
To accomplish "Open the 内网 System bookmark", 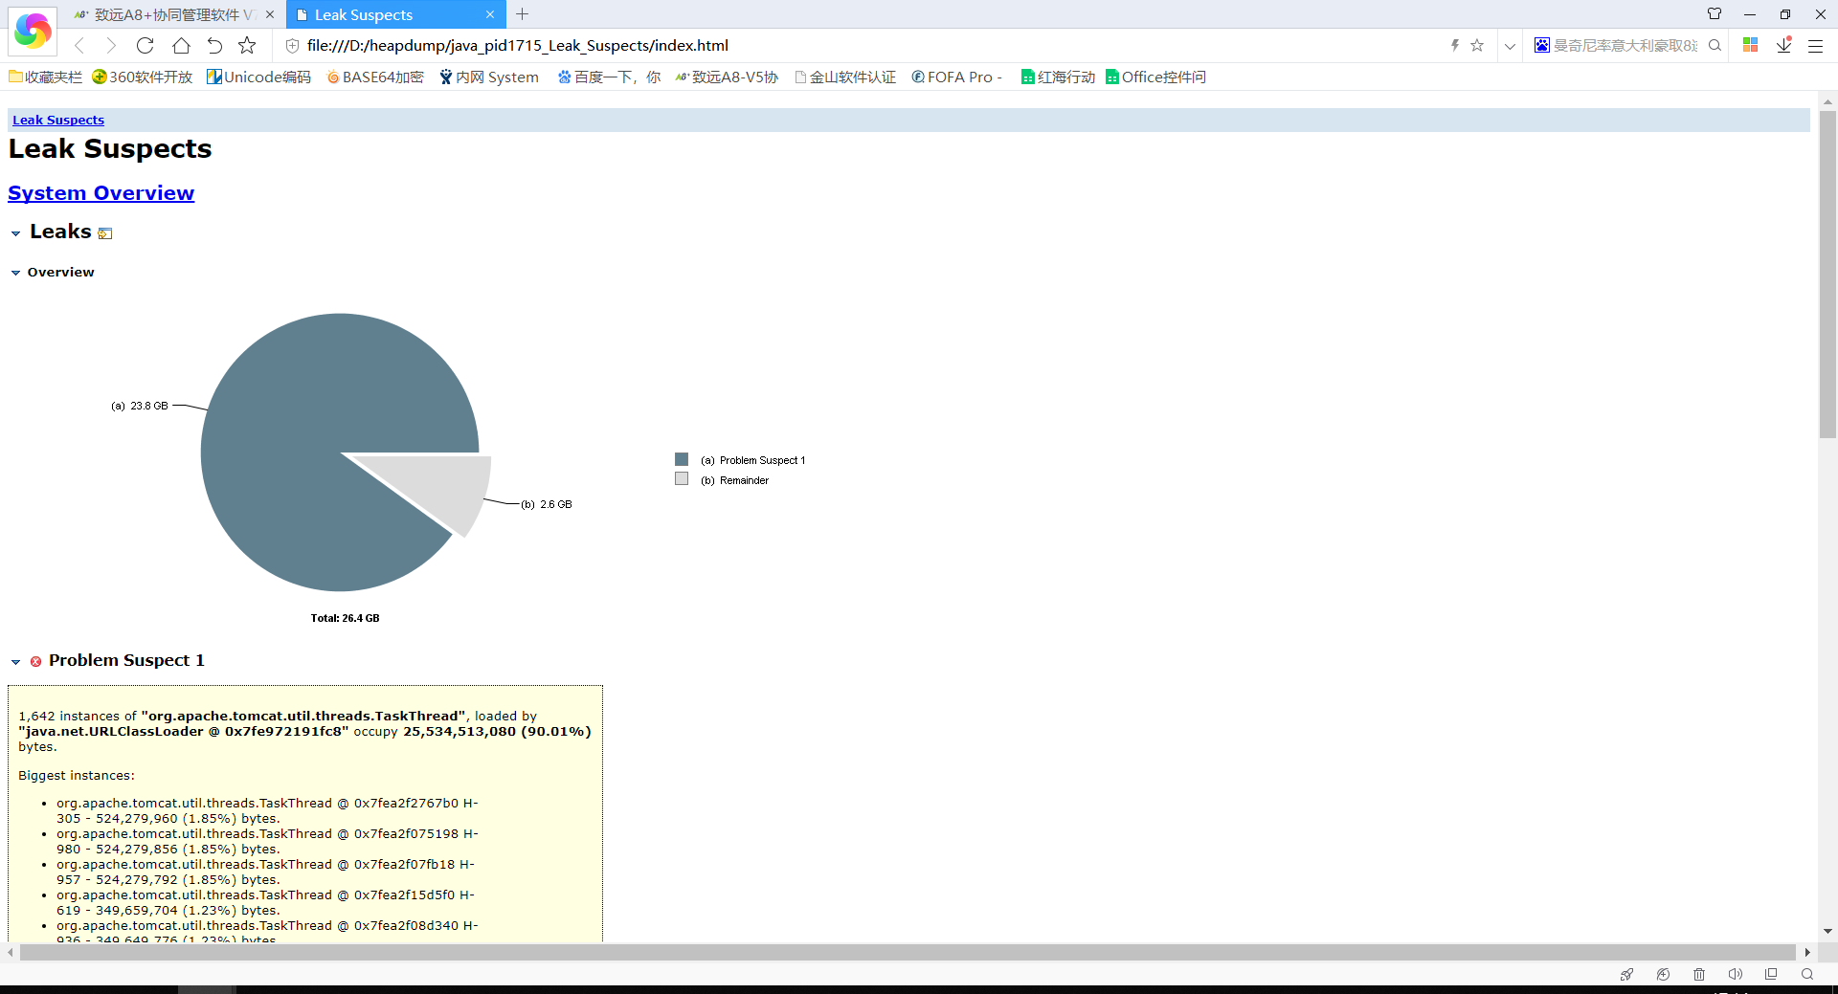I will pyautogui.click(x=489, y=77).
